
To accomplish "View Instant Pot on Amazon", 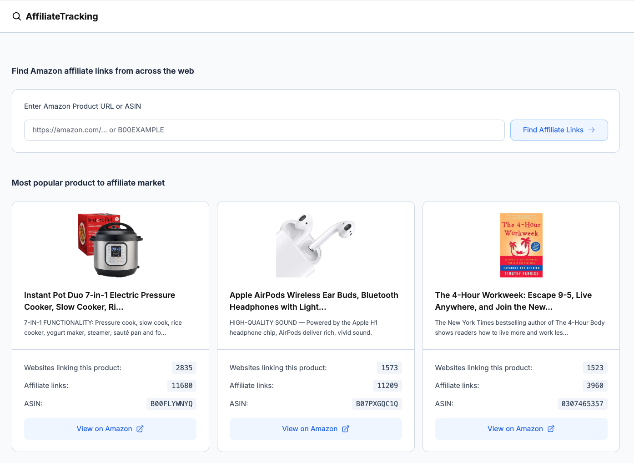I will [x=110, y=429].
